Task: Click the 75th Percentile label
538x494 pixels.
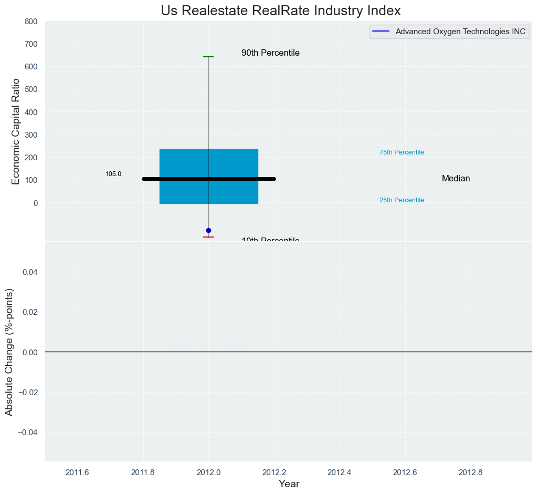Action: click(x=402, y=152)
